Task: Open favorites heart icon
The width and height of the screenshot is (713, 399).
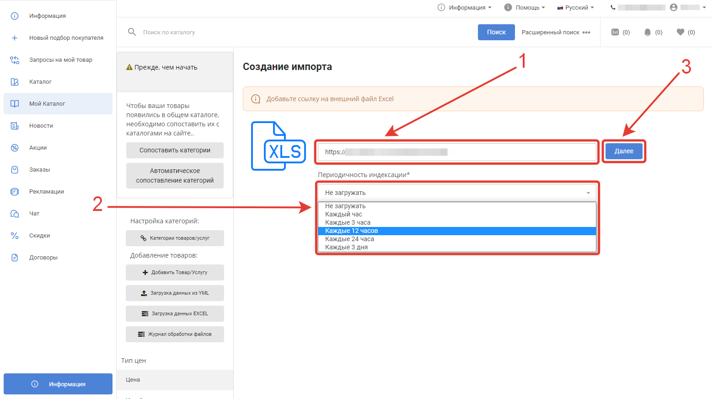Action: 681,32
